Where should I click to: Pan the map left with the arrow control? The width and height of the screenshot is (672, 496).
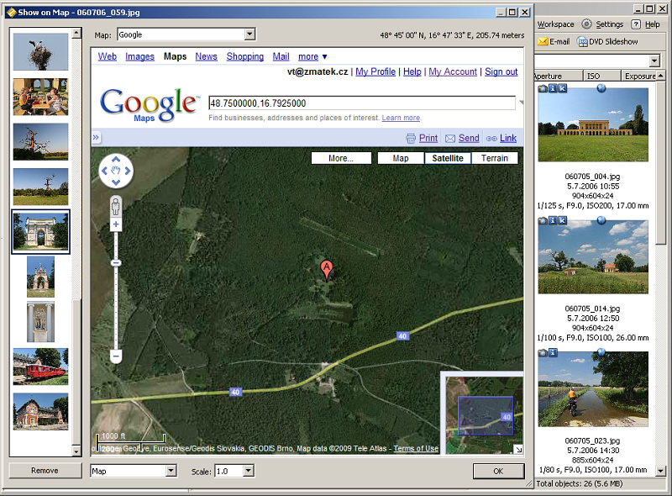pyautogui.click(x=104, y=171)
